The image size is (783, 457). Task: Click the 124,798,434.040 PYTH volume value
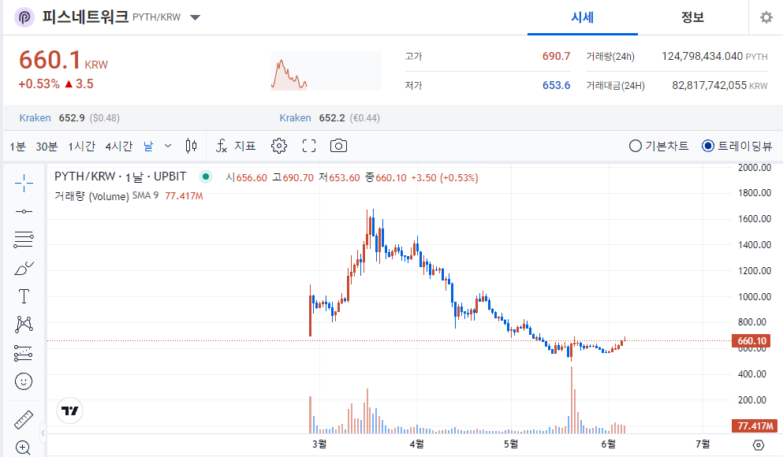point(714,57)
